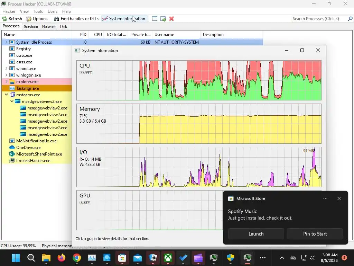Click the Refresh toolbar button

point(12,19)
